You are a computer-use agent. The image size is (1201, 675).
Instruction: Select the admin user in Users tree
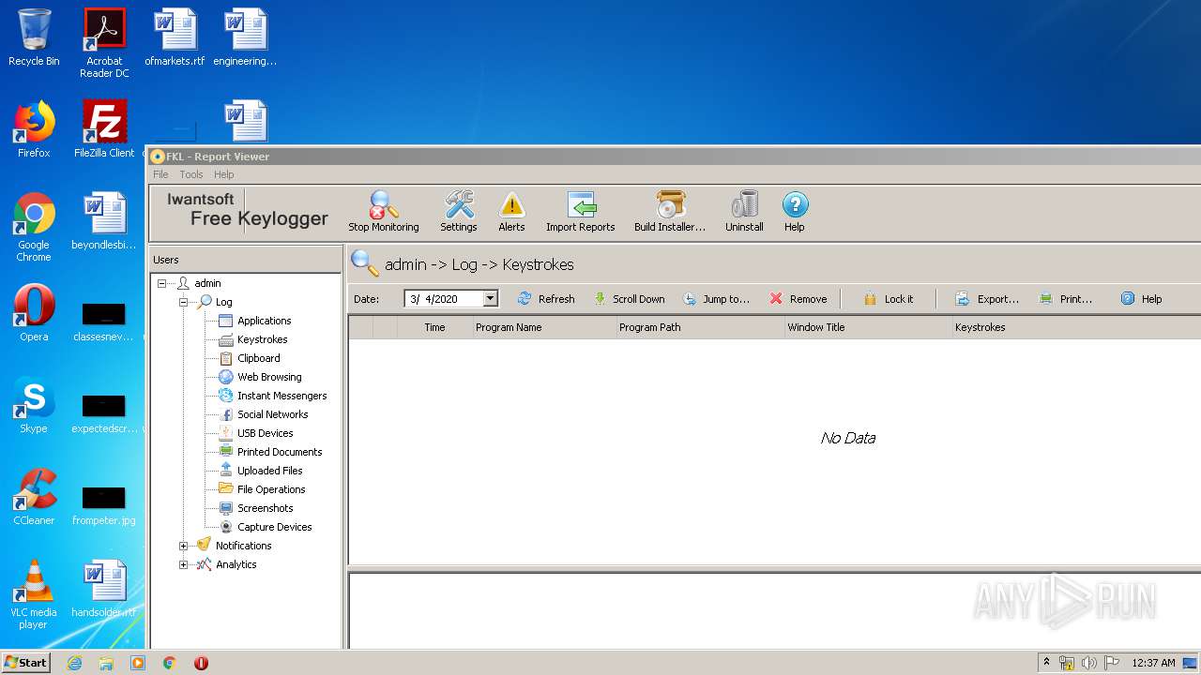click(x=207, y=283)
